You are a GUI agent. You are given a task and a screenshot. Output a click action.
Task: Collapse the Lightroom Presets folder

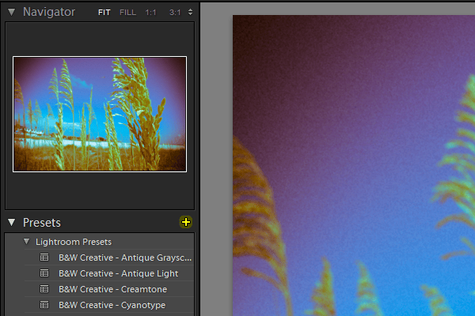point(27,241)
